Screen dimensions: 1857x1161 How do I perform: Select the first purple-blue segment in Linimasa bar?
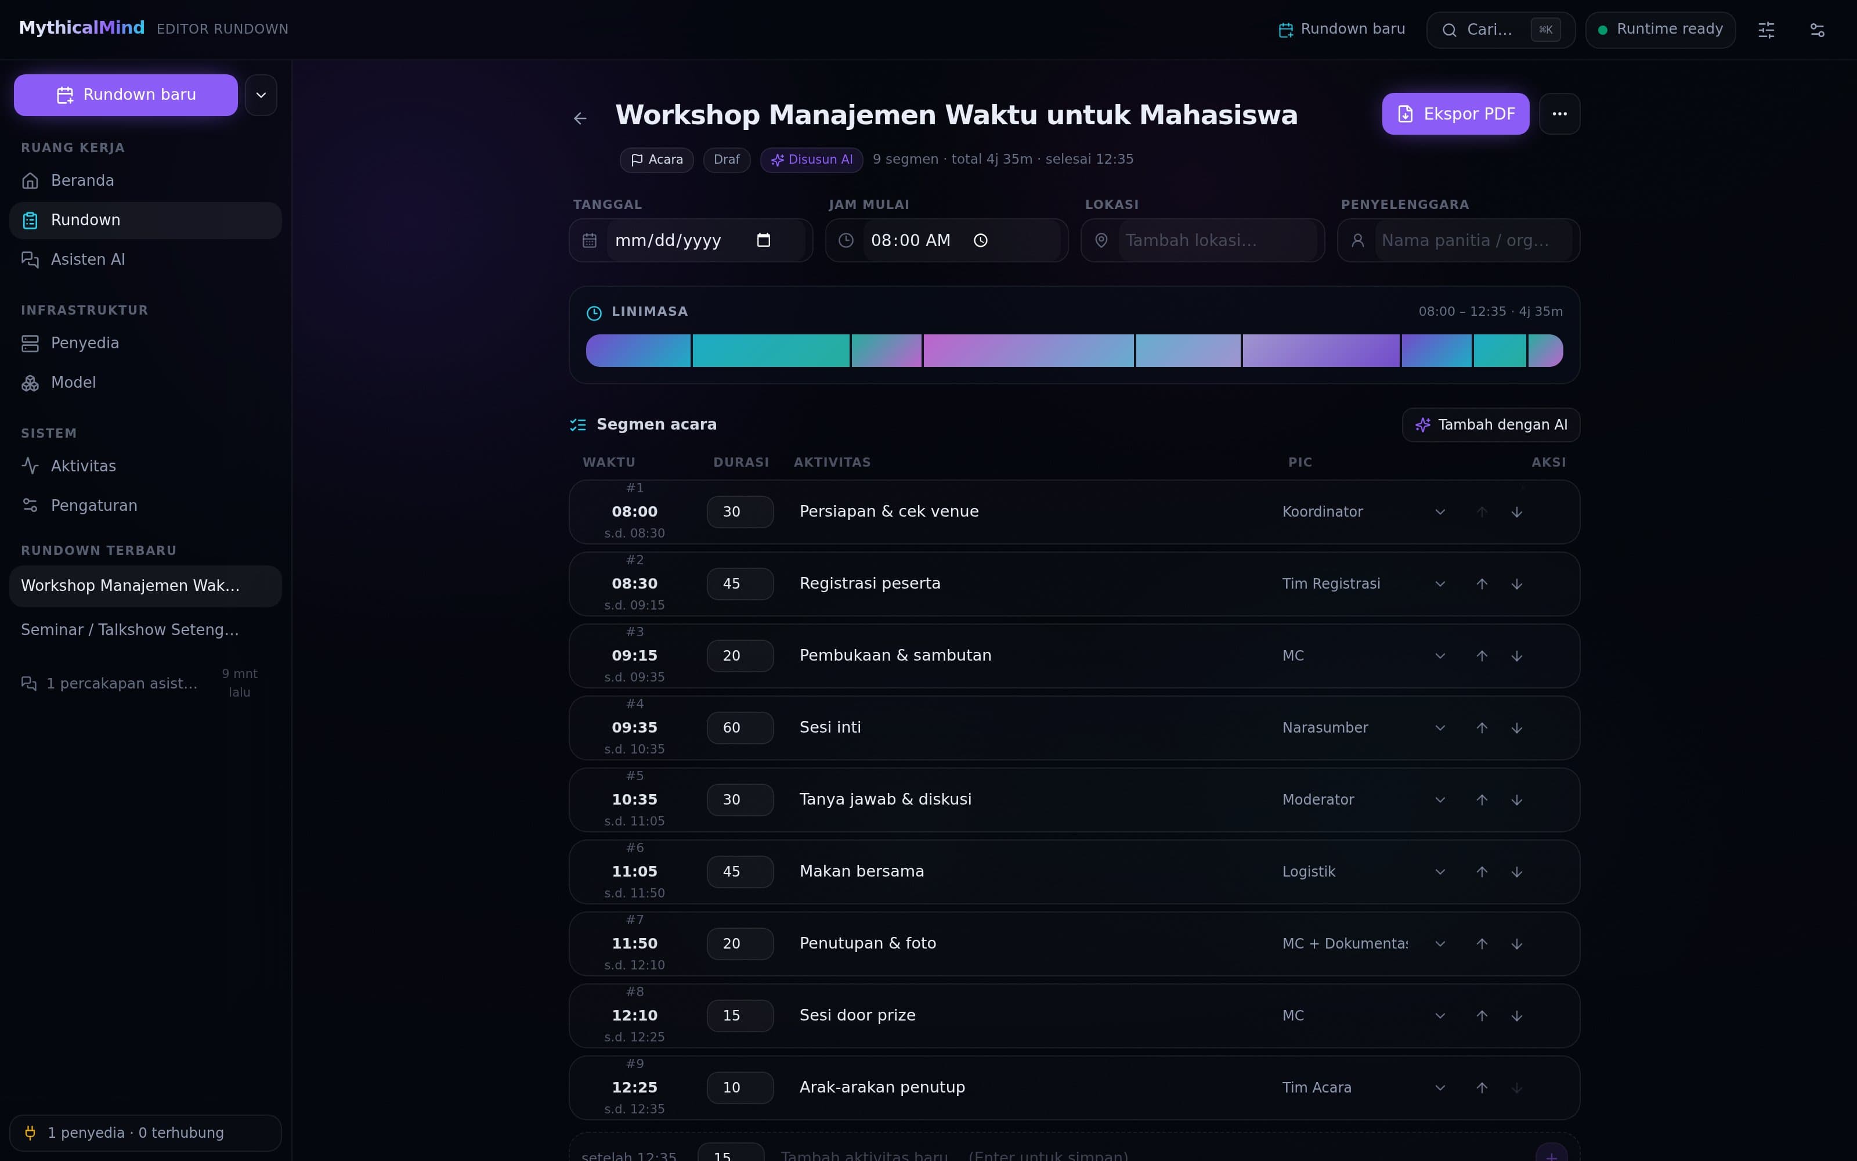tap(638, 351)
